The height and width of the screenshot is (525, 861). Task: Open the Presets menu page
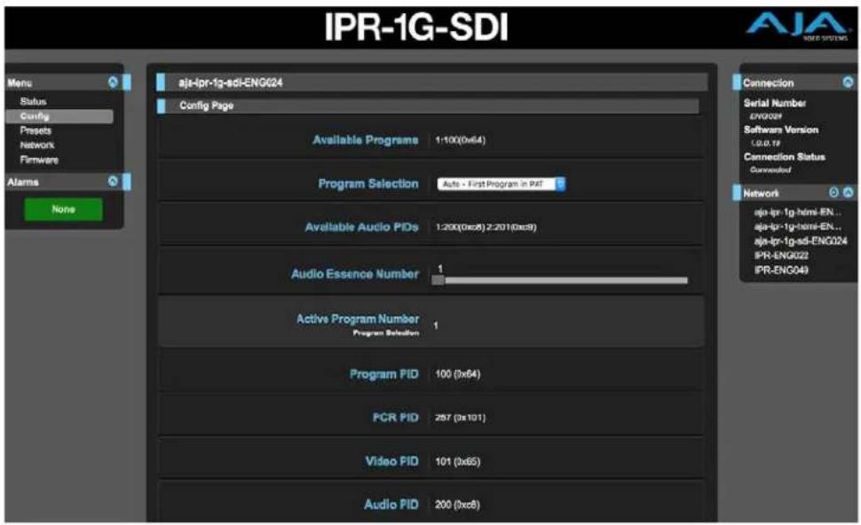[x=36, y=130]
